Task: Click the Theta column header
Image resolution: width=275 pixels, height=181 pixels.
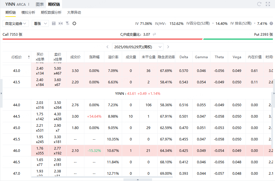Action: 219,57
